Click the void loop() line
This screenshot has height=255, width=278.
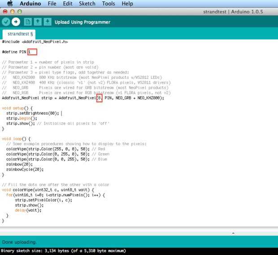(x=16, y=139)
